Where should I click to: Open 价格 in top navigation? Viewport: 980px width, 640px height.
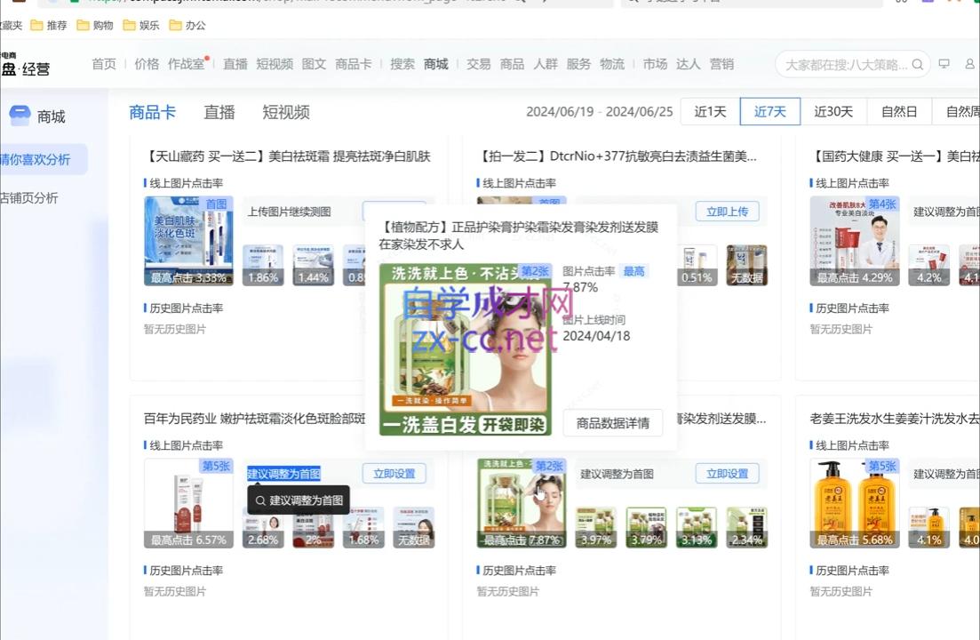[x=147, y=64]
